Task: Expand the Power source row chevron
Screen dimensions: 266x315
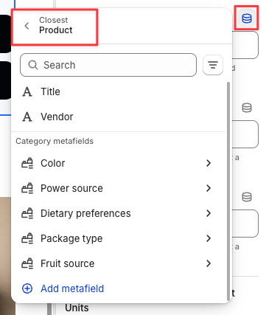Action: point(209,188)
